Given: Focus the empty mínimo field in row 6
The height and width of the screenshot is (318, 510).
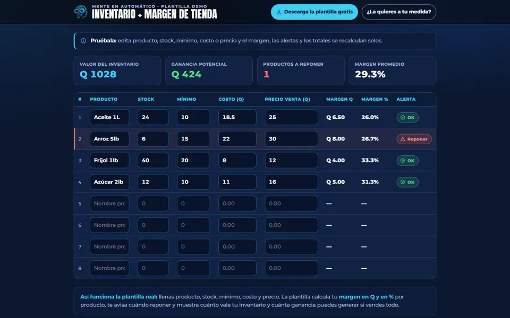Looking at the screenshot, I should (x=193, y=225).
